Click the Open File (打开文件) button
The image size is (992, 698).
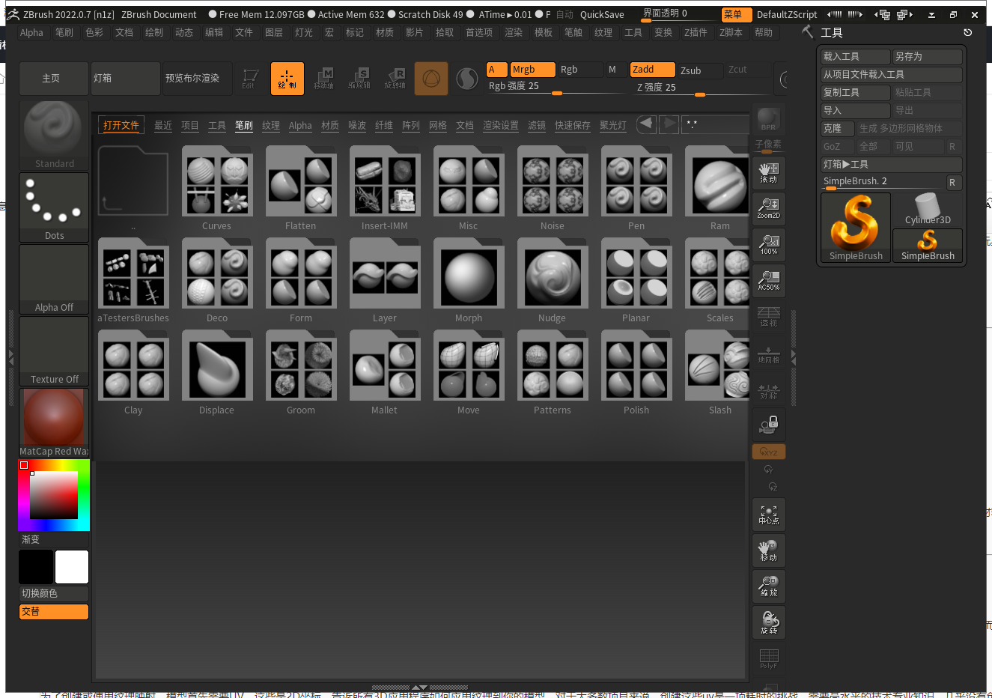tap(121, 125)
